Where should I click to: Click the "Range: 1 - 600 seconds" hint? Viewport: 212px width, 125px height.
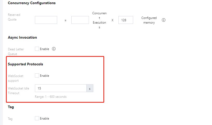tap(51, 97)
